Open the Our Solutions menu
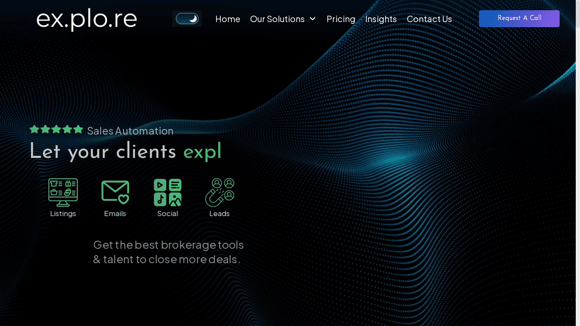This screenshot has width=580, height=326. (x=277, y=19)
